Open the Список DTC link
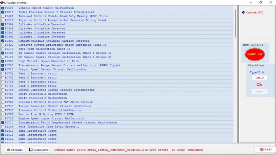The width and height of the screenshot is (276, 155). [255, 12]
